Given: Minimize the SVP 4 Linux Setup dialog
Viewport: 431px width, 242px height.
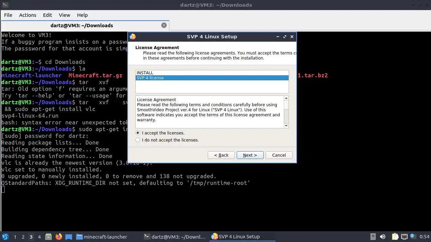Looking at the screenshot, I should coord(278,37).
